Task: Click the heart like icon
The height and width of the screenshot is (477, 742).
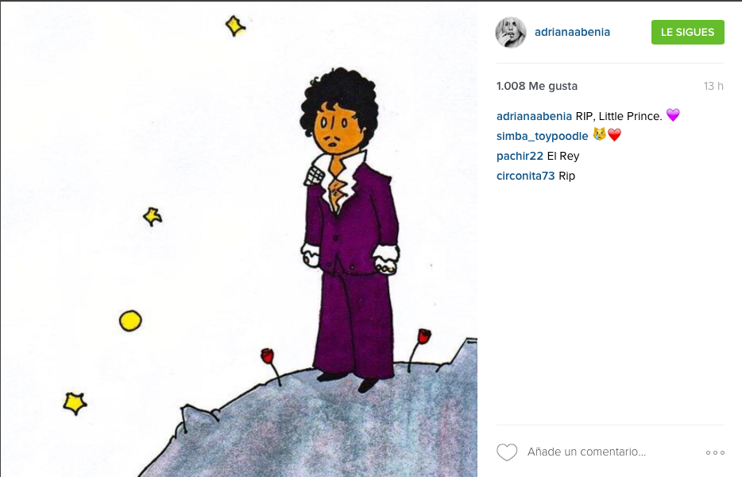Action: [507, 452]
